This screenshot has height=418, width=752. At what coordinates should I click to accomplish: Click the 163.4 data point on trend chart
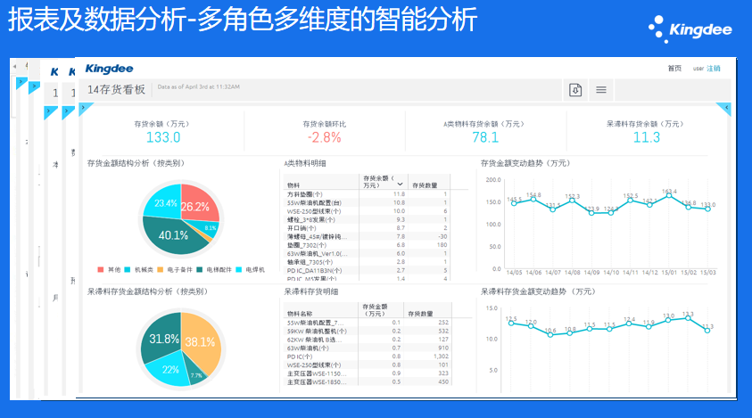tap(669, 195)
